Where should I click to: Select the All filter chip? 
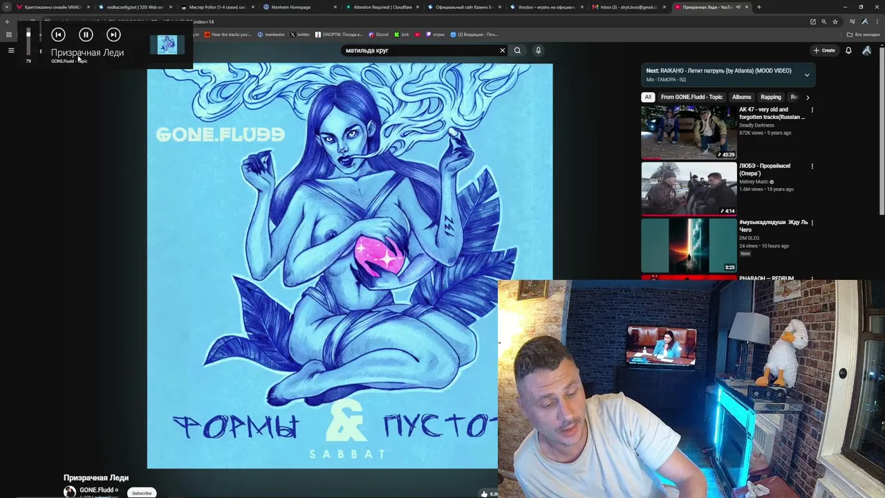[648, 98]
